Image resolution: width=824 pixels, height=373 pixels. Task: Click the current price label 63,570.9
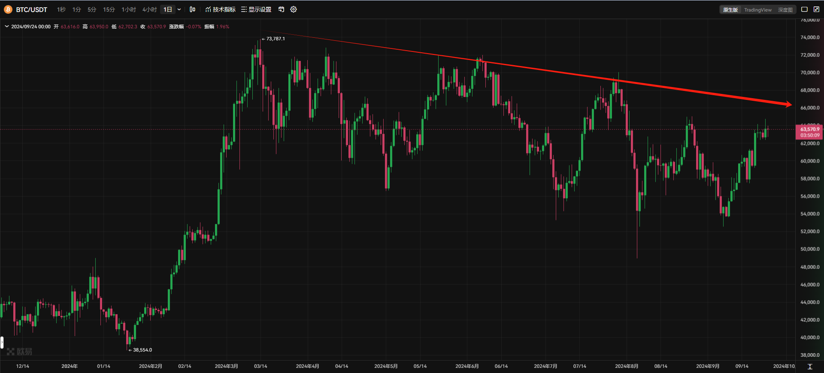click(x=809, y=129)
